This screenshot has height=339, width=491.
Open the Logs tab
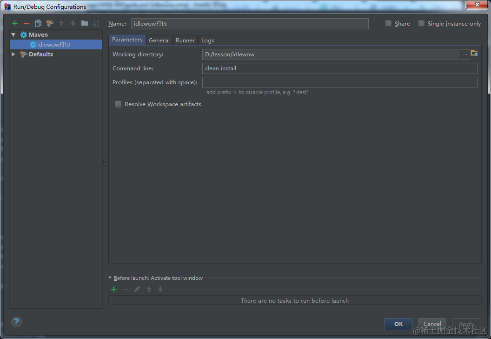pos(208,40)
